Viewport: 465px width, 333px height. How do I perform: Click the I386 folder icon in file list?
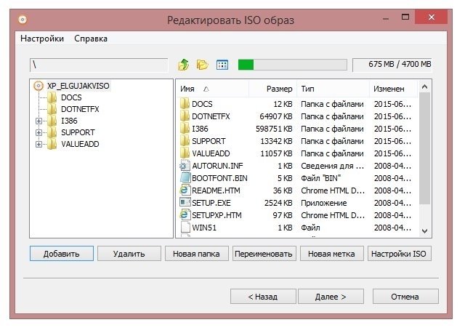pos(185,129)
